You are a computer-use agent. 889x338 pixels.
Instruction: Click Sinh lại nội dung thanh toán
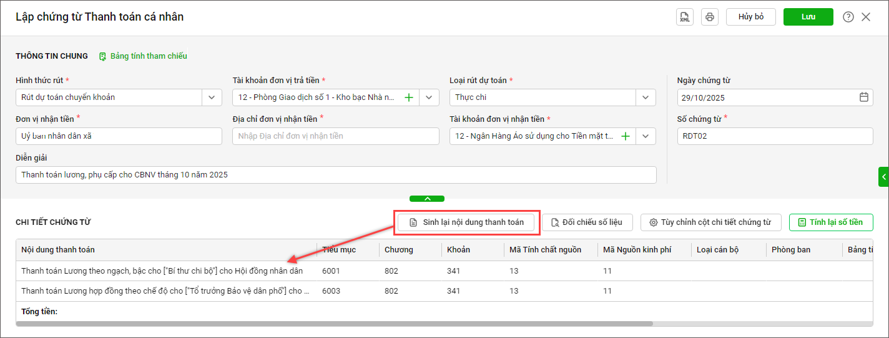coord(466,222)
